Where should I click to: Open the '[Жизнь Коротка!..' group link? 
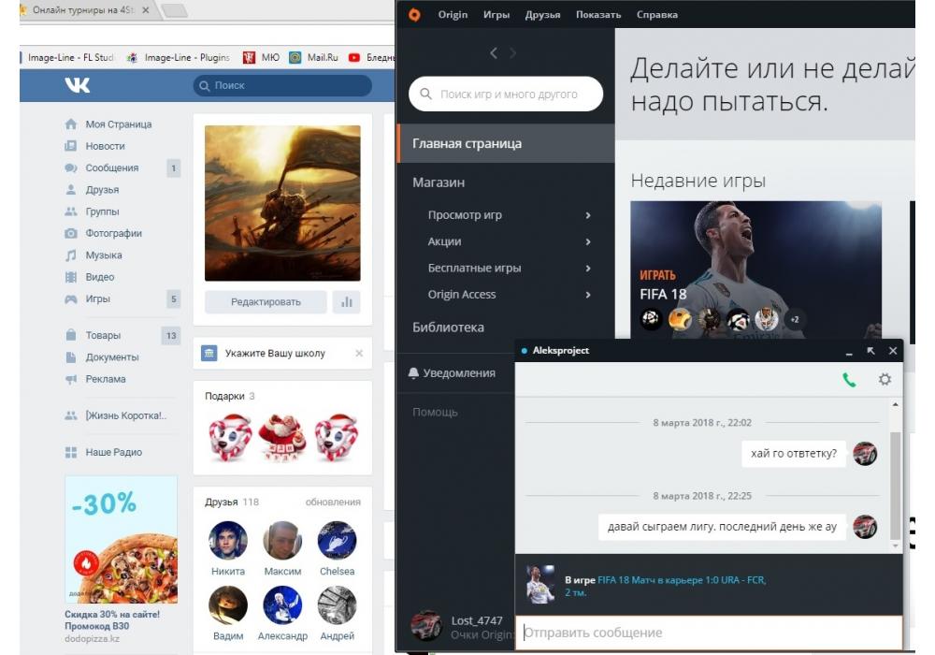126,415
